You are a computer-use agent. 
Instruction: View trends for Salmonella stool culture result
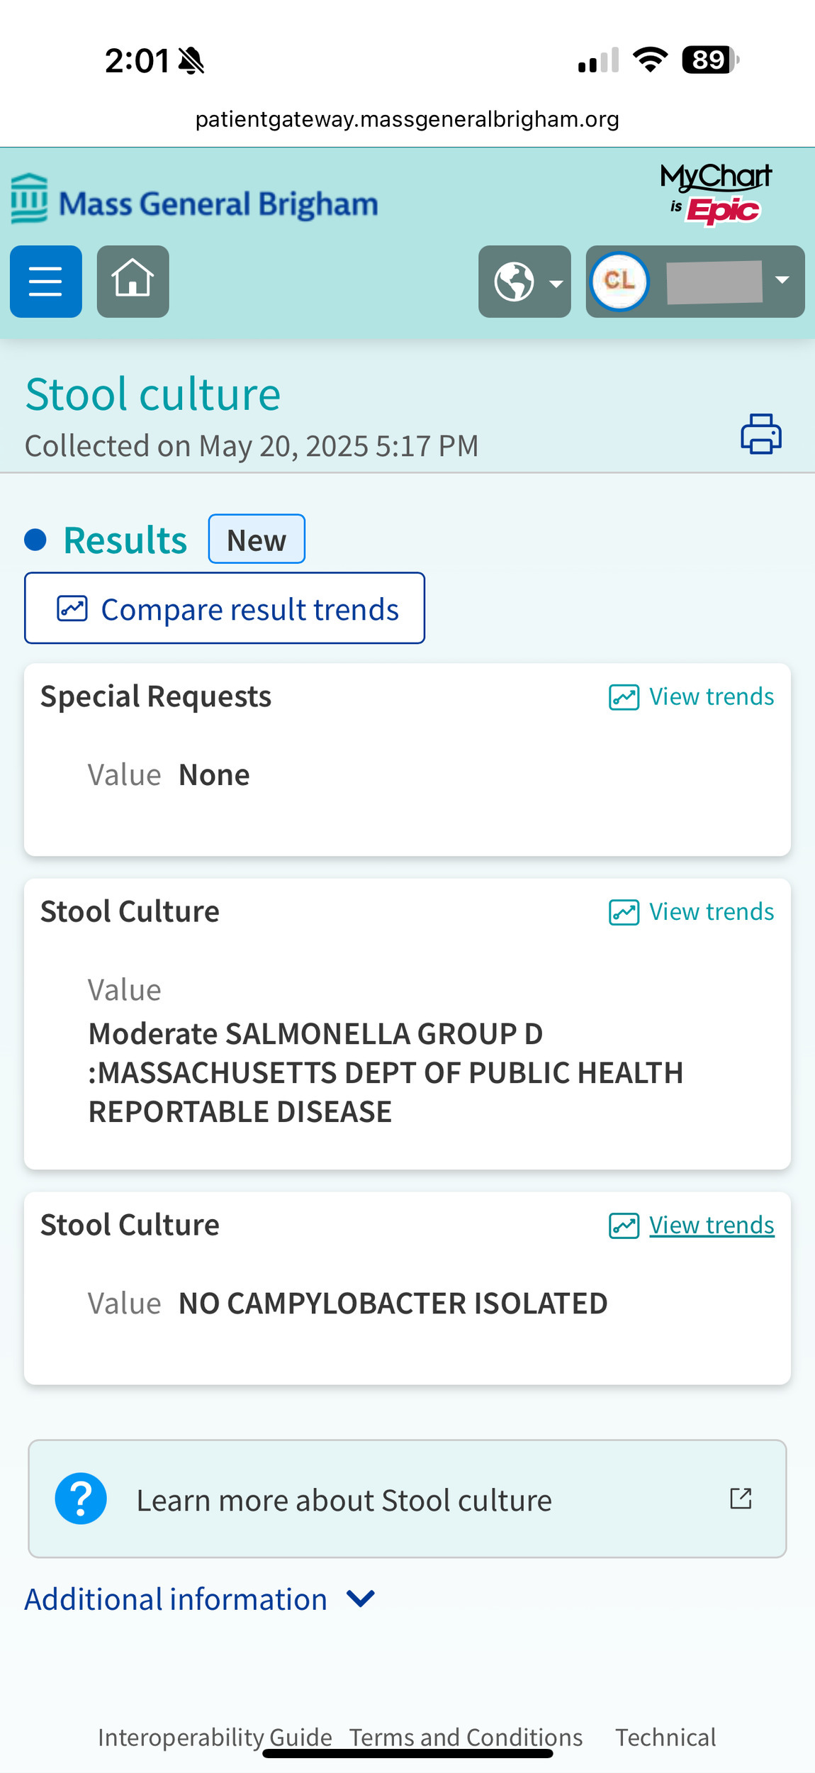pyautogui.click(x=692, y=911)
